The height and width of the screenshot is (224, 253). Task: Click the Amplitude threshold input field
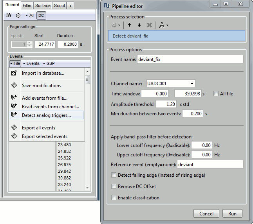tap(166, 104)
